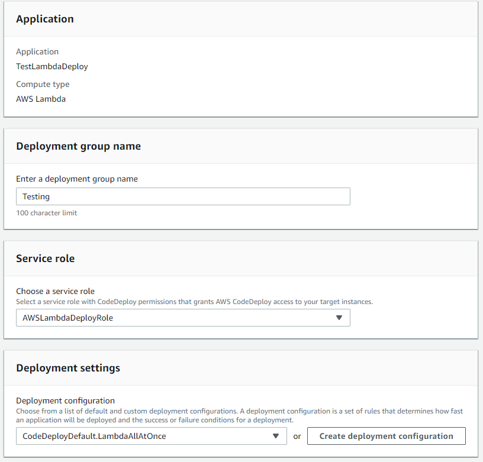Click the Application section heading

[x=45, y=19]
